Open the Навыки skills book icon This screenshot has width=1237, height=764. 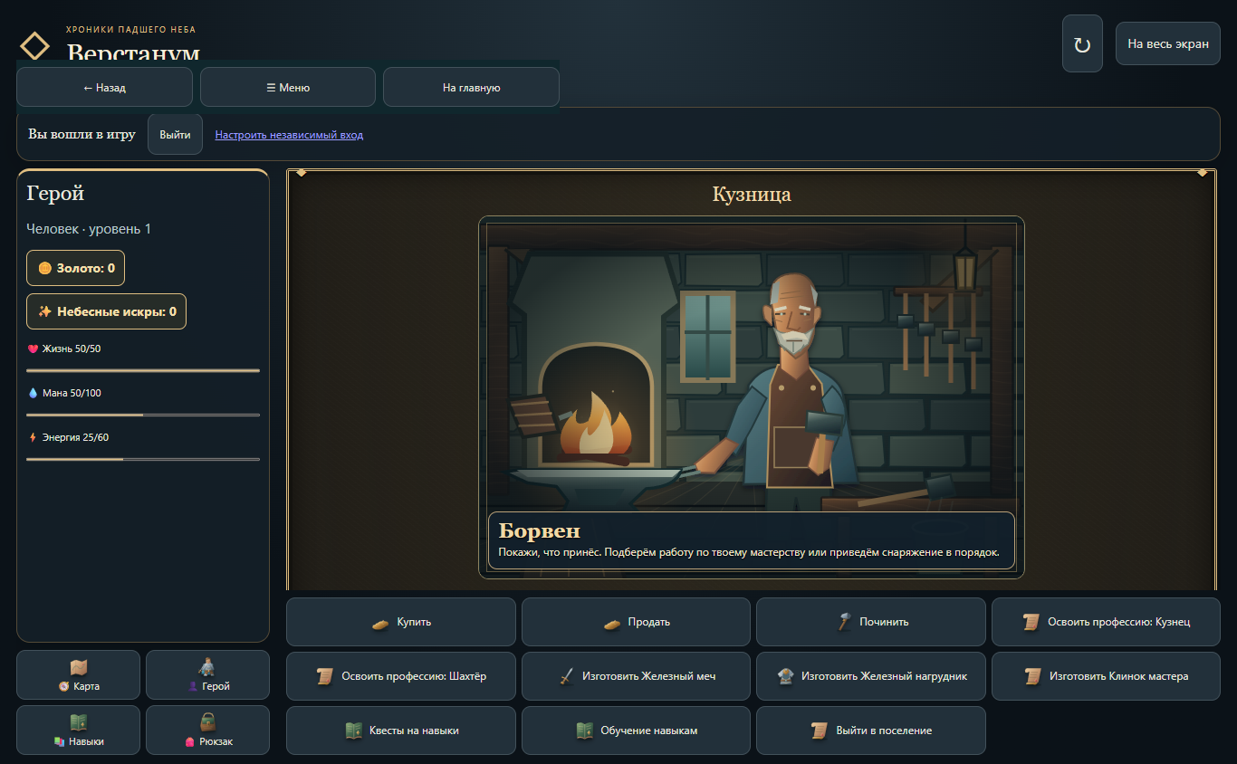tap(79, 722)
